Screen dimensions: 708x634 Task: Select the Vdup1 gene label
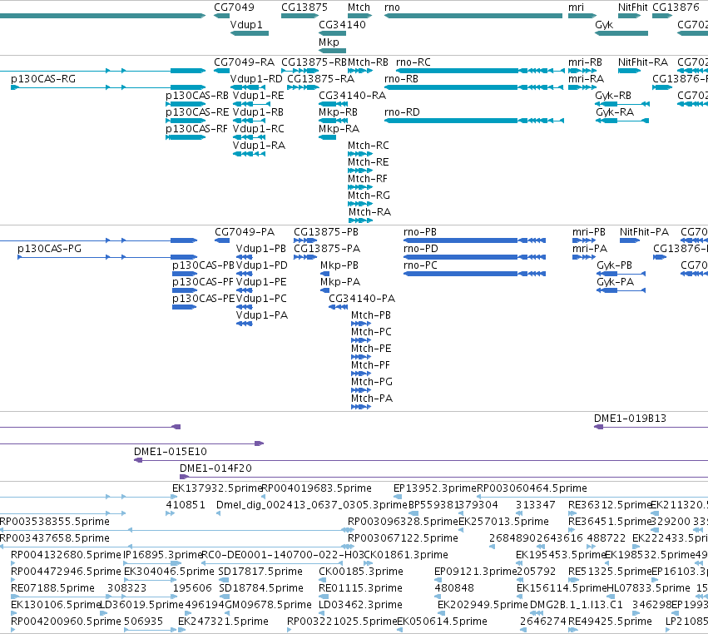tap(246, 25)
